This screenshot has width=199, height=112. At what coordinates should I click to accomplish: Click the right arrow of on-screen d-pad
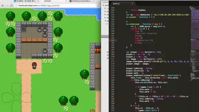(25, 97)
